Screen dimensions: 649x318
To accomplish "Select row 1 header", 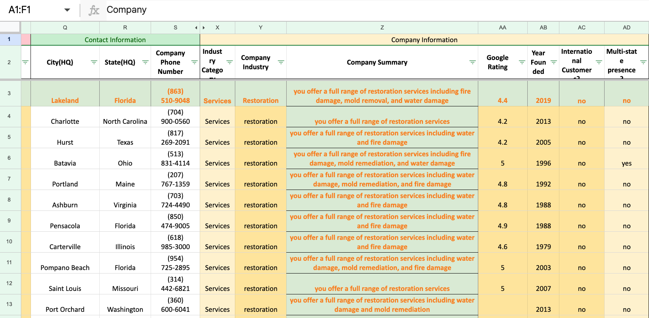I will pos(10,39).
